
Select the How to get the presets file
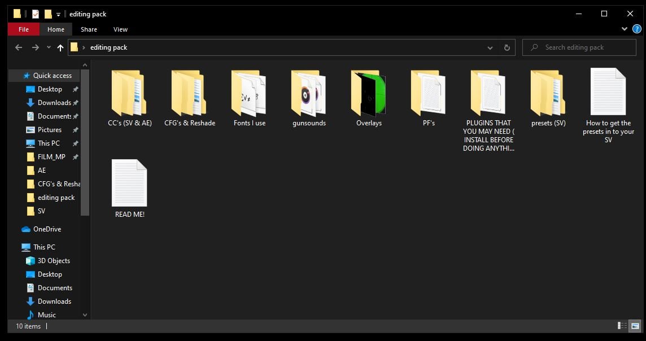point(608,106)
